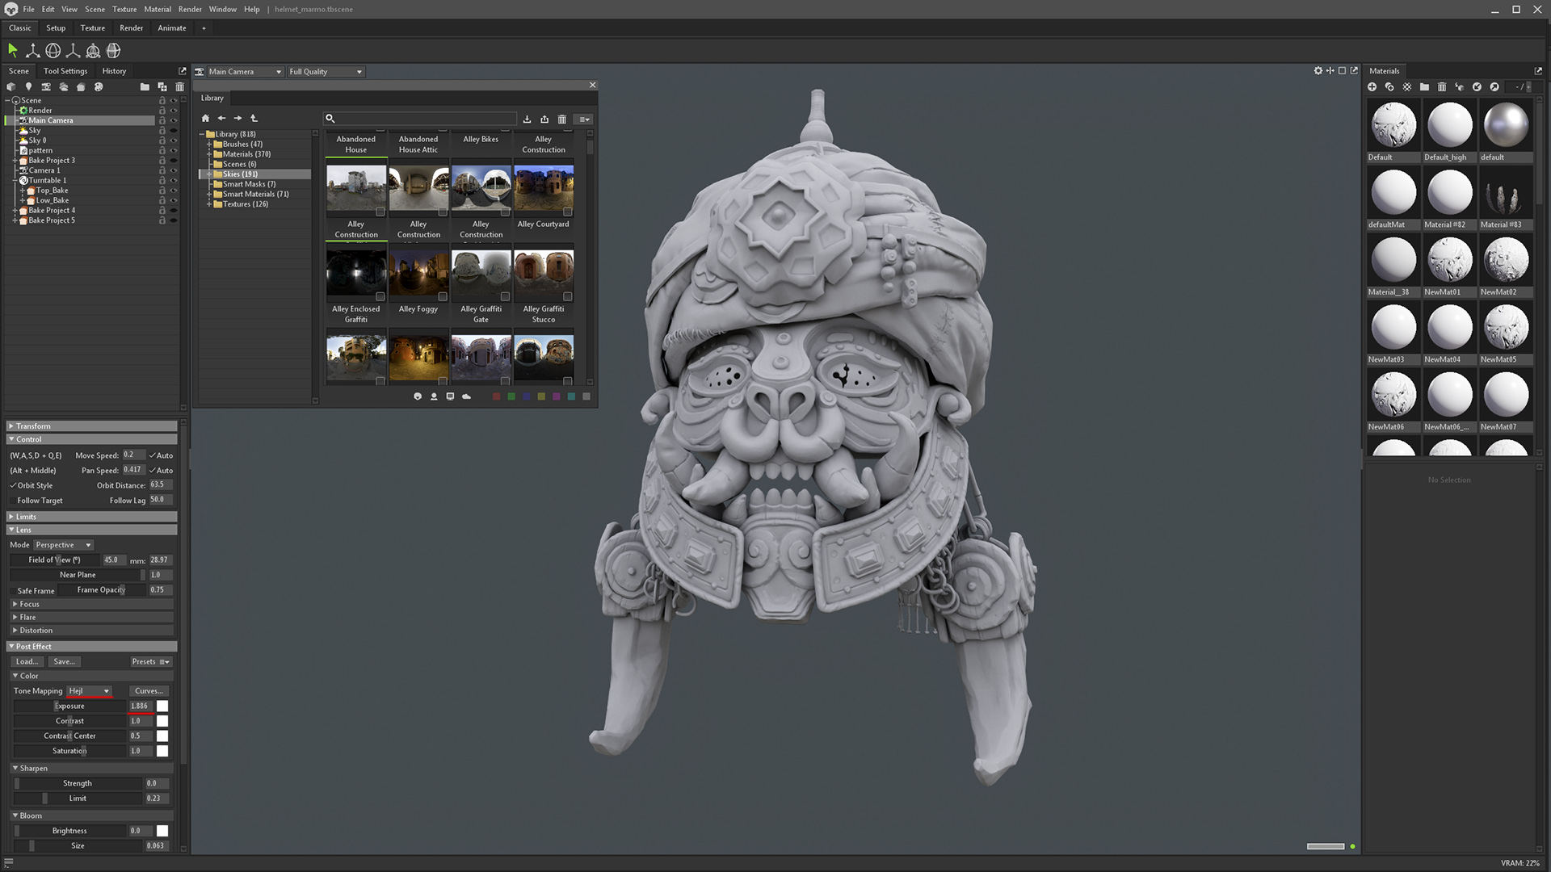Viewport: 1551px width, 872px height.
Task: Open the File menu
Action: (x=28, y=10)
